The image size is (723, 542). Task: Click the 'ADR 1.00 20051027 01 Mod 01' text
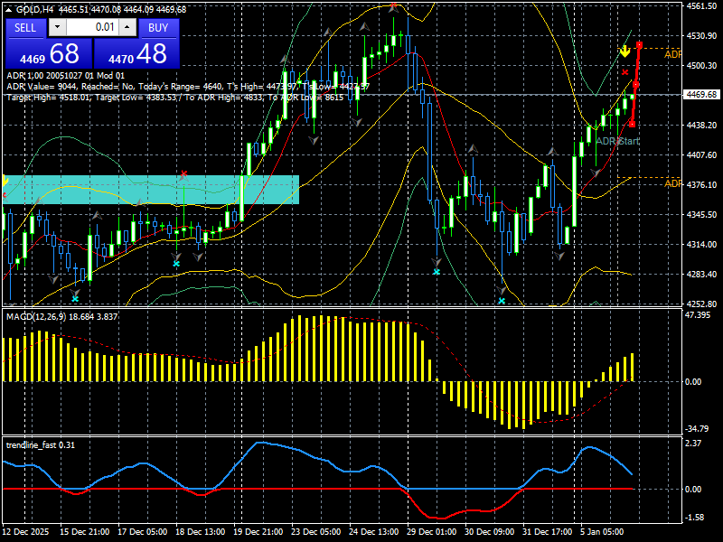coord(65,76)
